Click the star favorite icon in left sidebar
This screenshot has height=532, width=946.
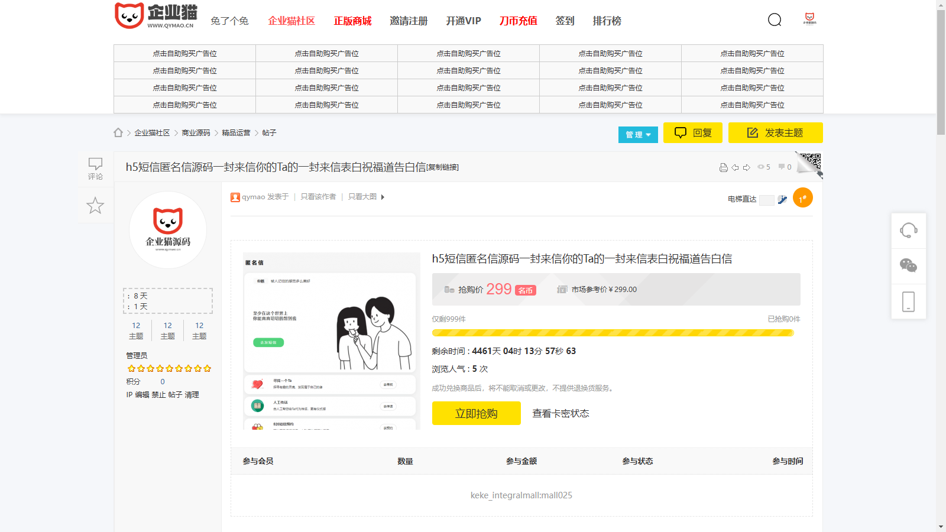(95, 206)
